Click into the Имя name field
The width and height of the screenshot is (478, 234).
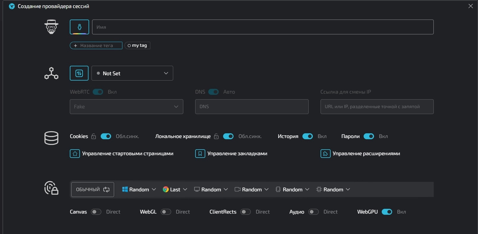pyautogui.click(x=263, y=27)
